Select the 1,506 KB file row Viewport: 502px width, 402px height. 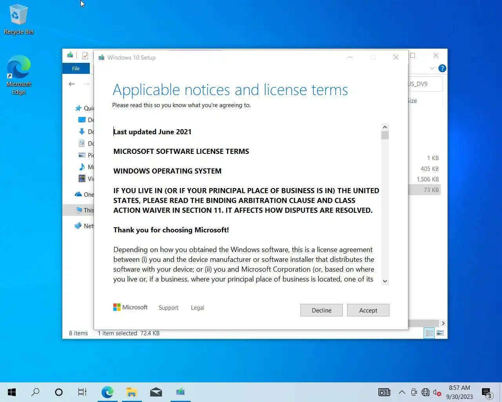coord(424,179)
